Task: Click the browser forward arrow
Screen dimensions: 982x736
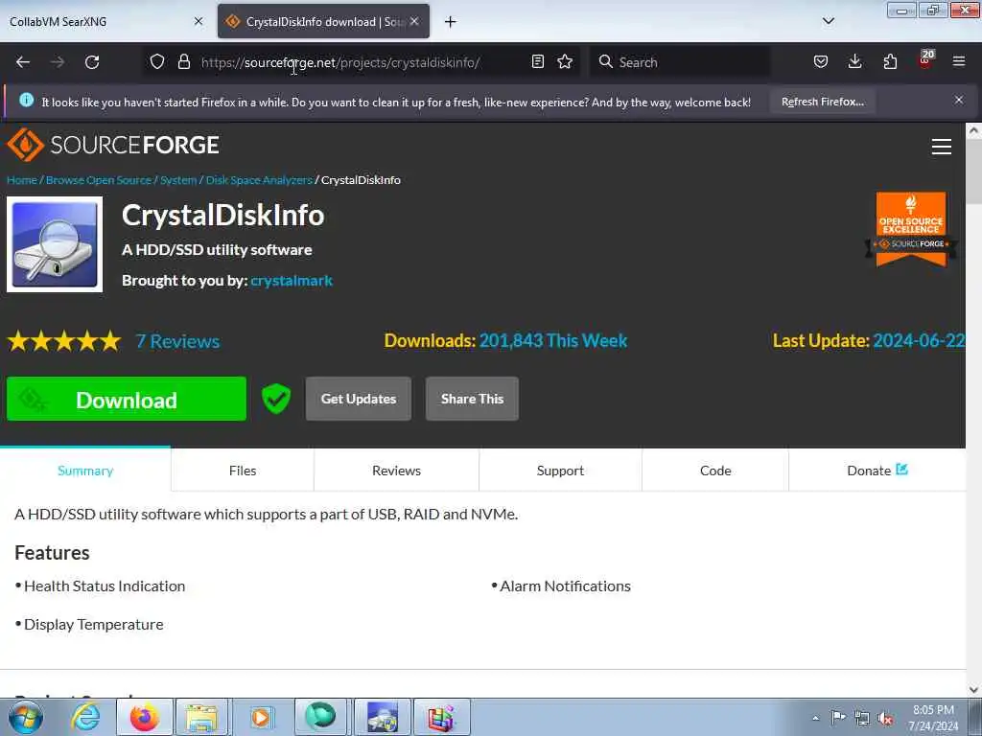Action: pos(57,62)
